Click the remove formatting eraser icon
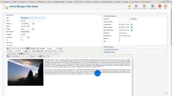The width and height of the screenshot is (172, 96). [x=58, y=48]
